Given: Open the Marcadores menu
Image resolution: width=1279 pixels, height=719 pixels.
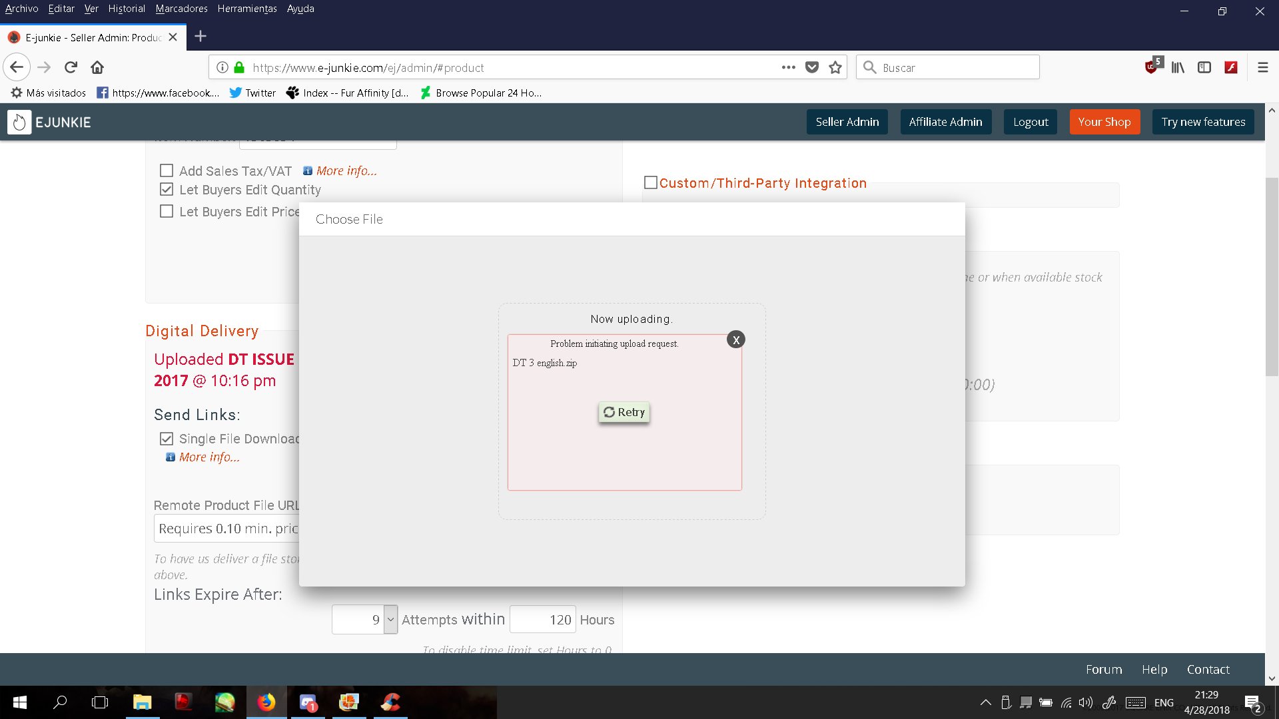Looking at the screenshot, I should (x=181, y=9).
